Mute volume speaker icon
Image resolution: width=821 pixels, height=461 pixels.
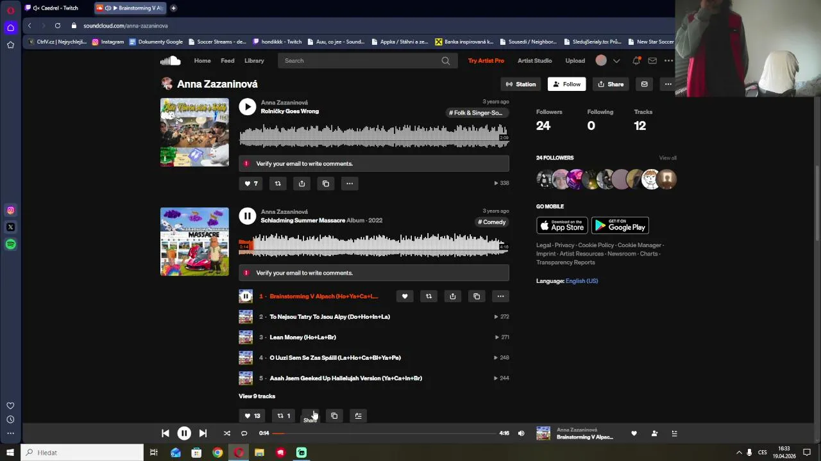click(x=521, y=433)
